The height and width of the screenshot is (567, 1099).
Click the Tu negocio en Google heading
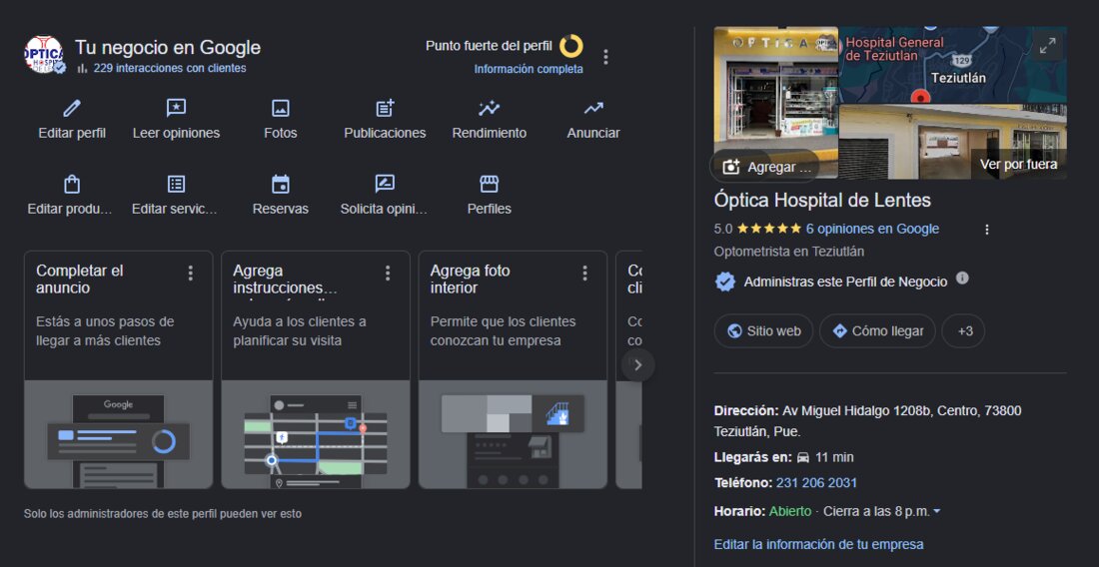(168, 48)
